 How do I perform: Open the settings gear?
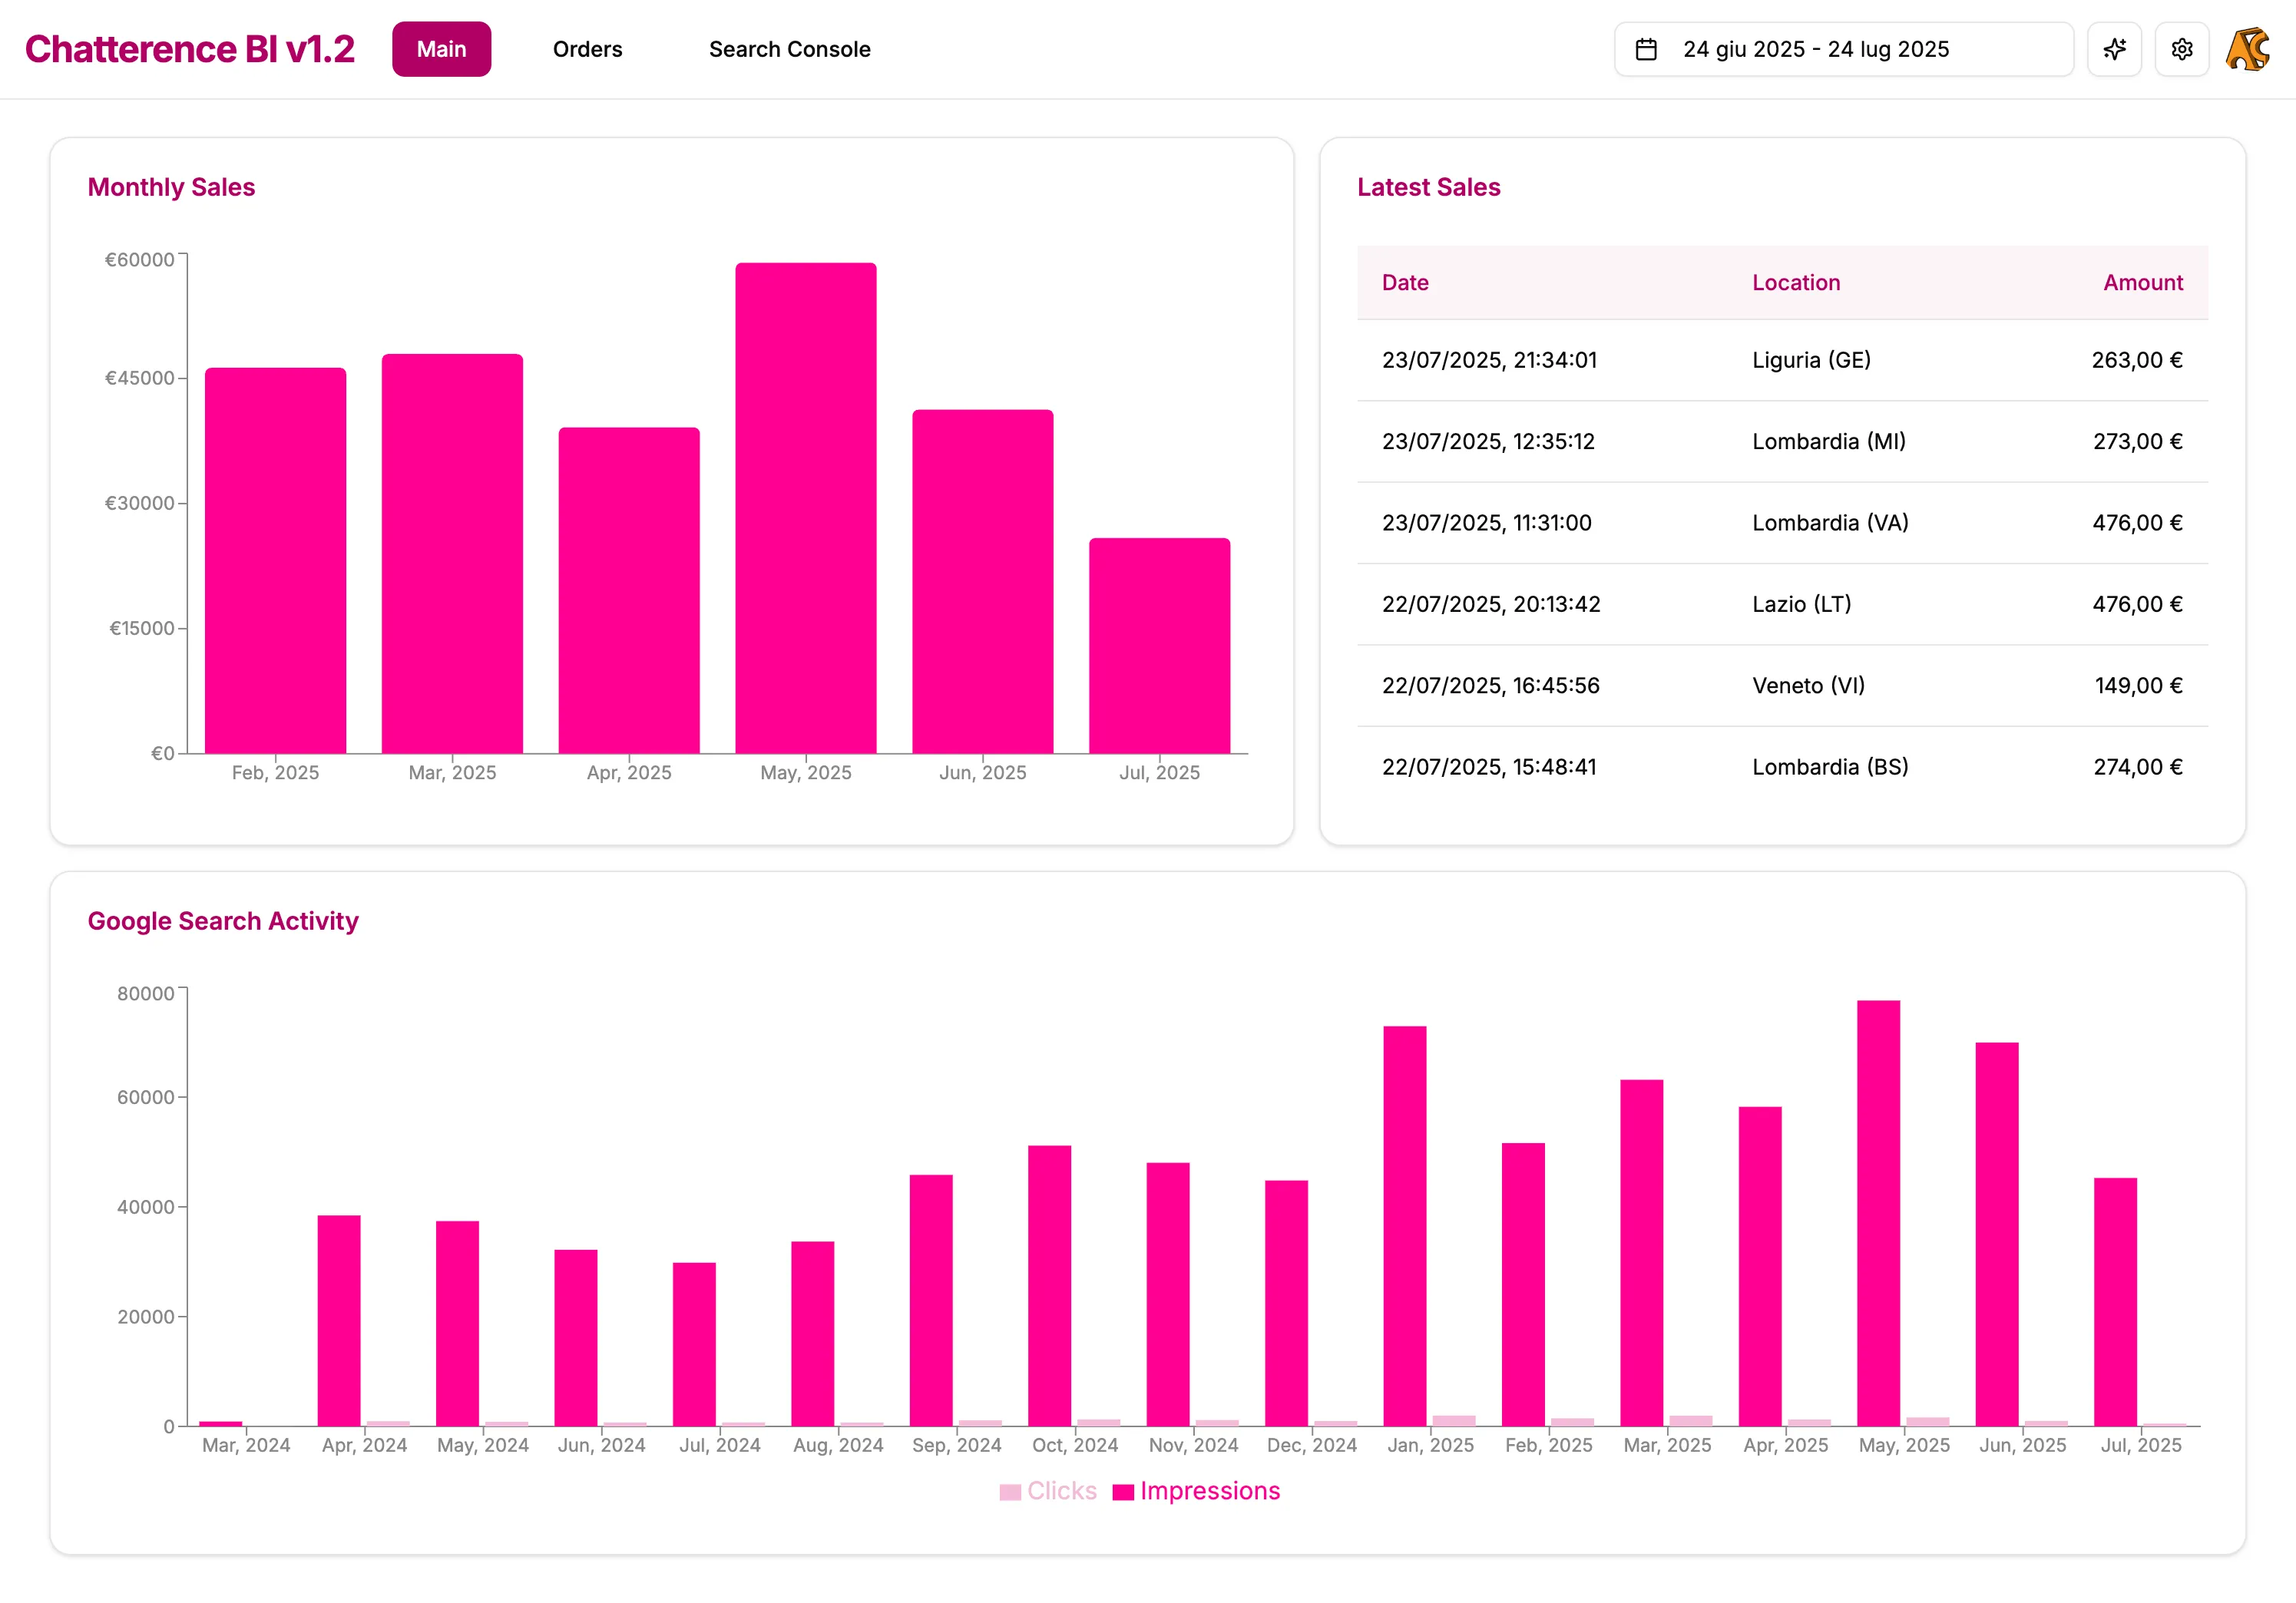(x=2182, y=48)
